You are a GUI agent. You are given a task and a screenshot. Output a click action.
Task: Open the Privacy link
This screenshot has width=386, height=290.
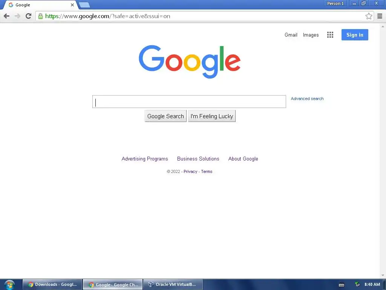tap(190, 172)
